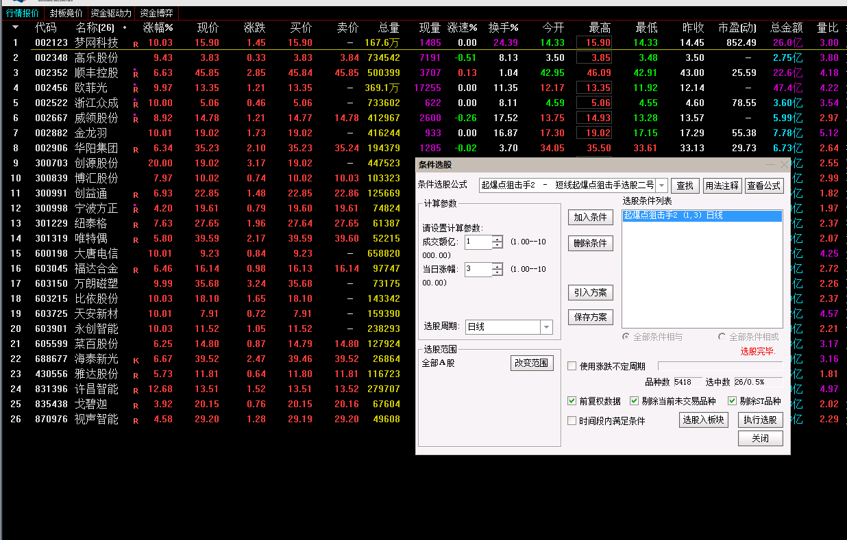
Task: Toggle 剔除ST品种 checkbox
Action: click(x=732, y=401)
